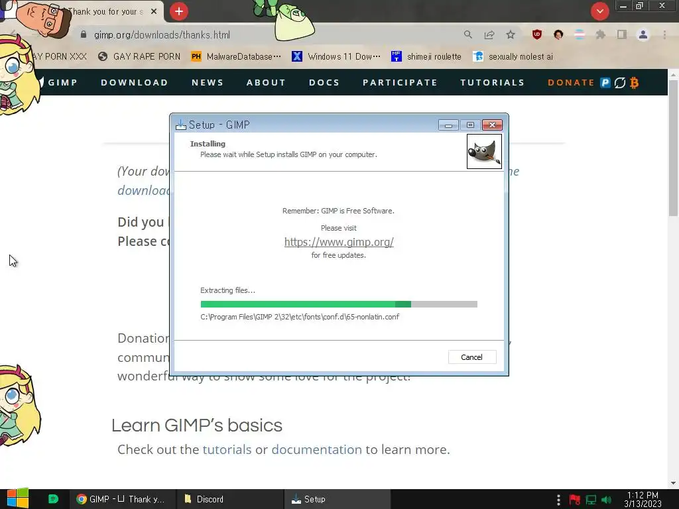
Task: Click the red flag tray icon
Action: click(575, 500)
